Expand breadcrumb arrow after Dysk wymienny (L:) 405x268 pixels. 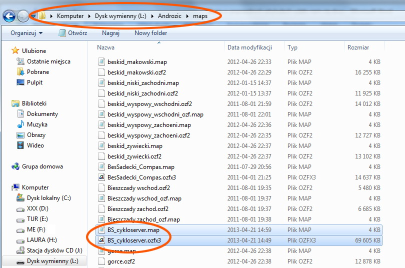point(152,16)
